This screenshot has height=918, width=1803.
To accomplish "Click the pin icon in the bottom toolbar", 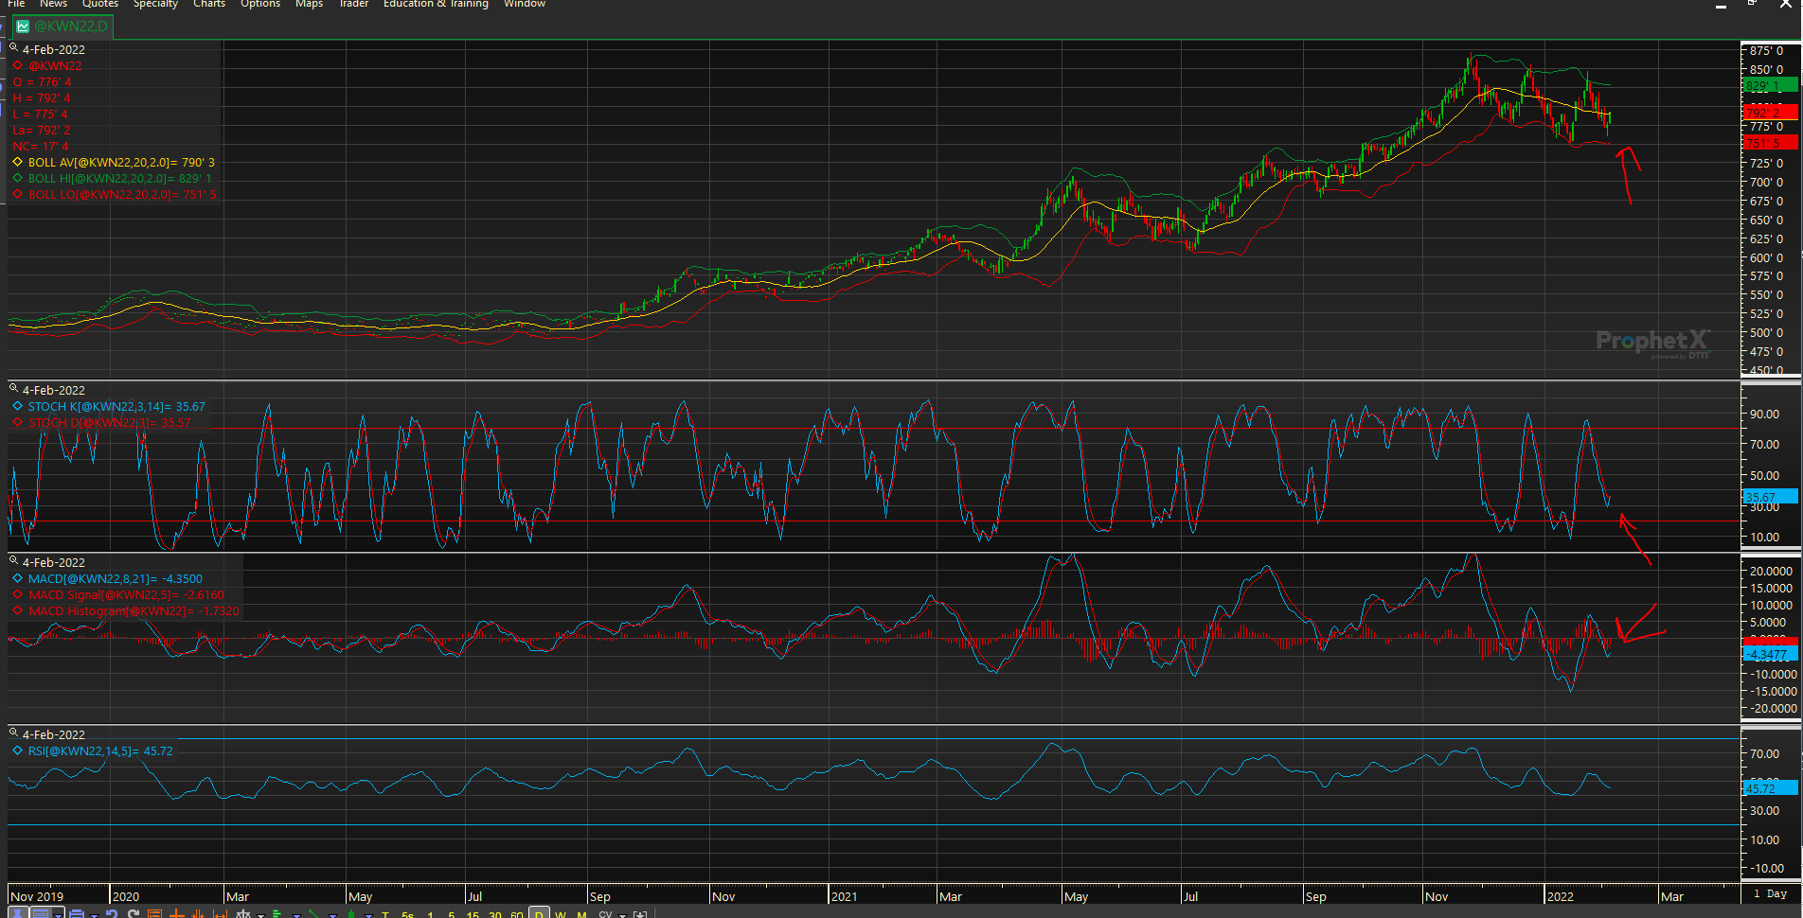I will click(19, 913).
